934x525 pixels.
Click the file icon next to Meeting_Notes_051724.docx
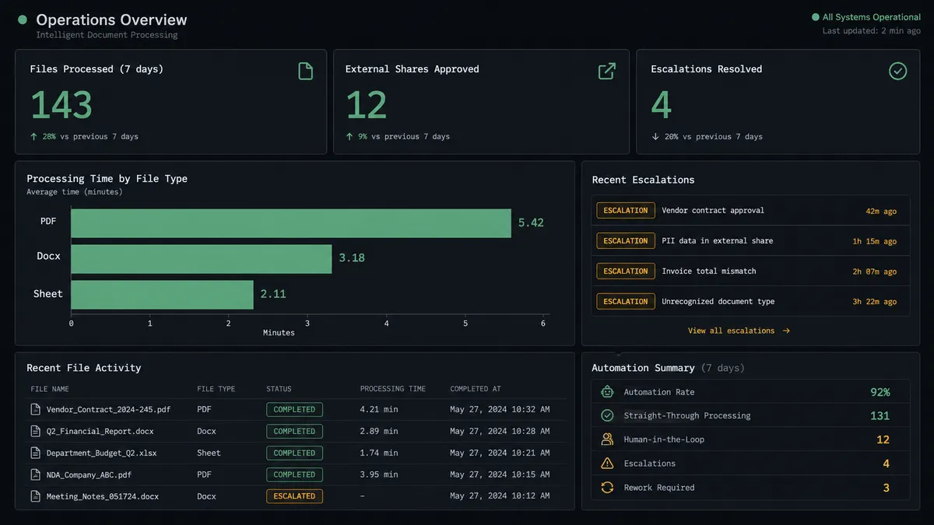35,496
